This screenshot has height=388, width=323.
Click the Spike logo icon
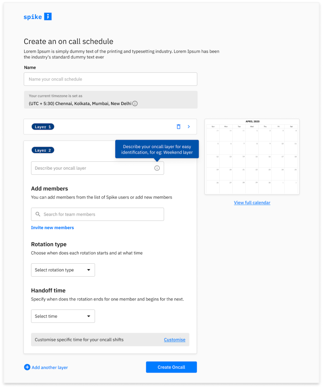pyautogui.click(x=48, y=16)
